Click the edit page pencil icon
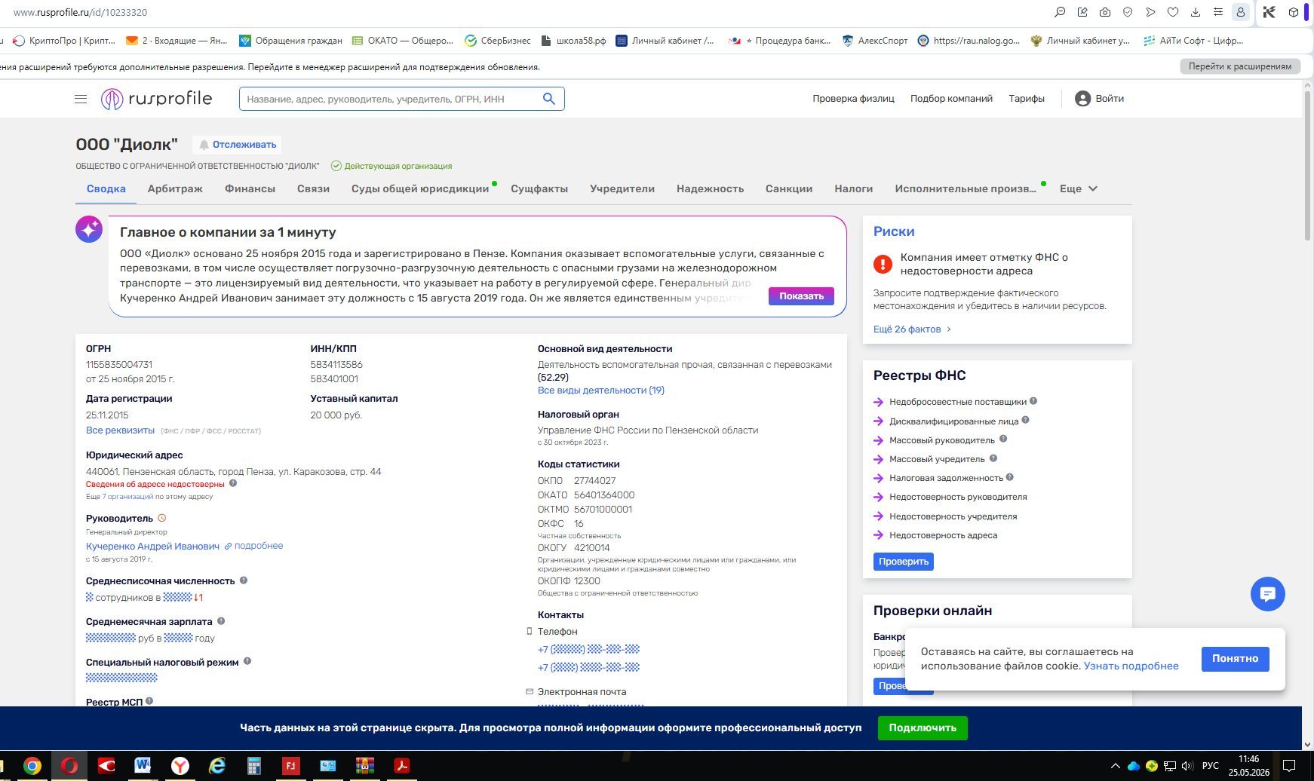The width and height of the screenshot is (1314, 781). click(1082, 12)
